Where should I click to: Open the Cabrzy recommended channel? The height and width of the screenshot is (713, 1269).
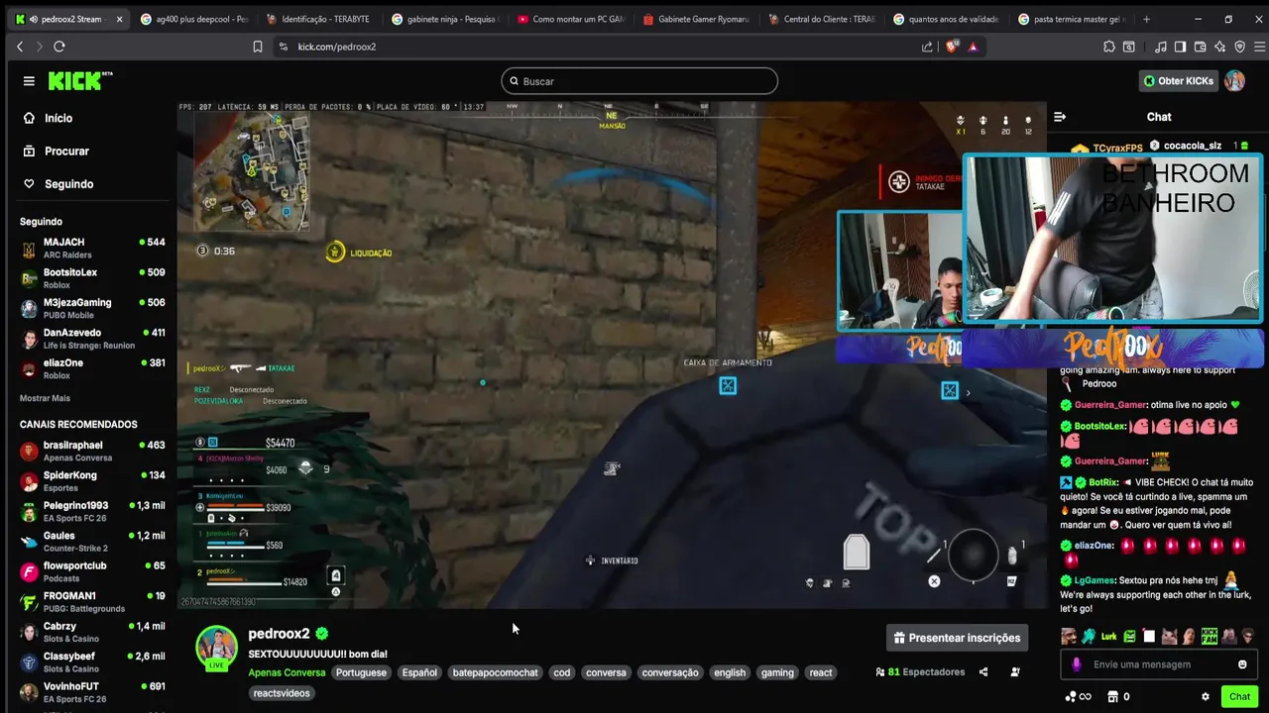pos(92,632)
